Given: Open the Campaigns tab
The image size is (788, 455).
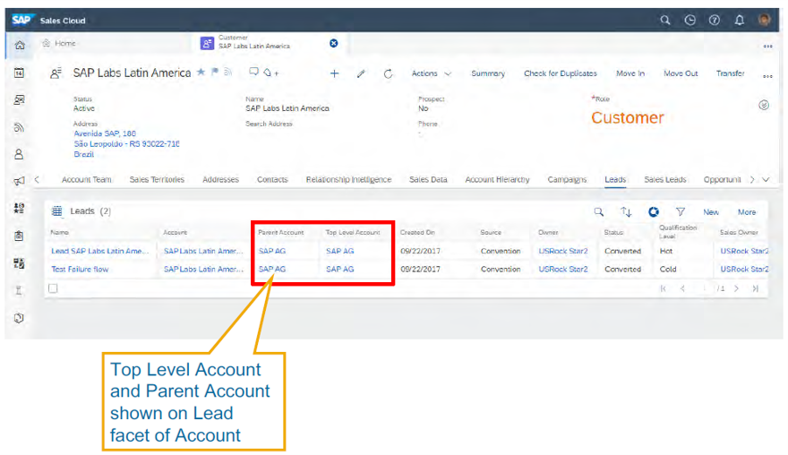Looking at the screenshot, I should tap(567, 179).
